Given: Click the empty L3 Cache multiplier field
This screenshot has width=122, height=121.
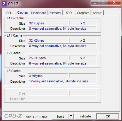Looking at the screenshot, I should click(x=83, y=76).
